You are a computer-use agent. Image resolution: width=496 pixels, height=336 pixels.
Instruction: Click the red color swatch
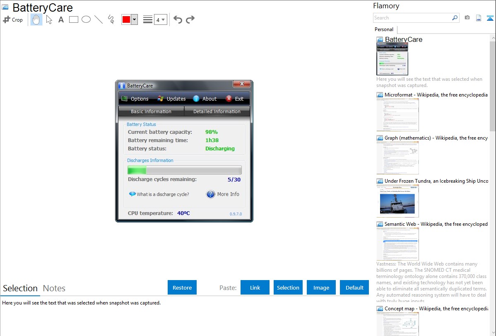pyautogui.click(x=126, y=19)
